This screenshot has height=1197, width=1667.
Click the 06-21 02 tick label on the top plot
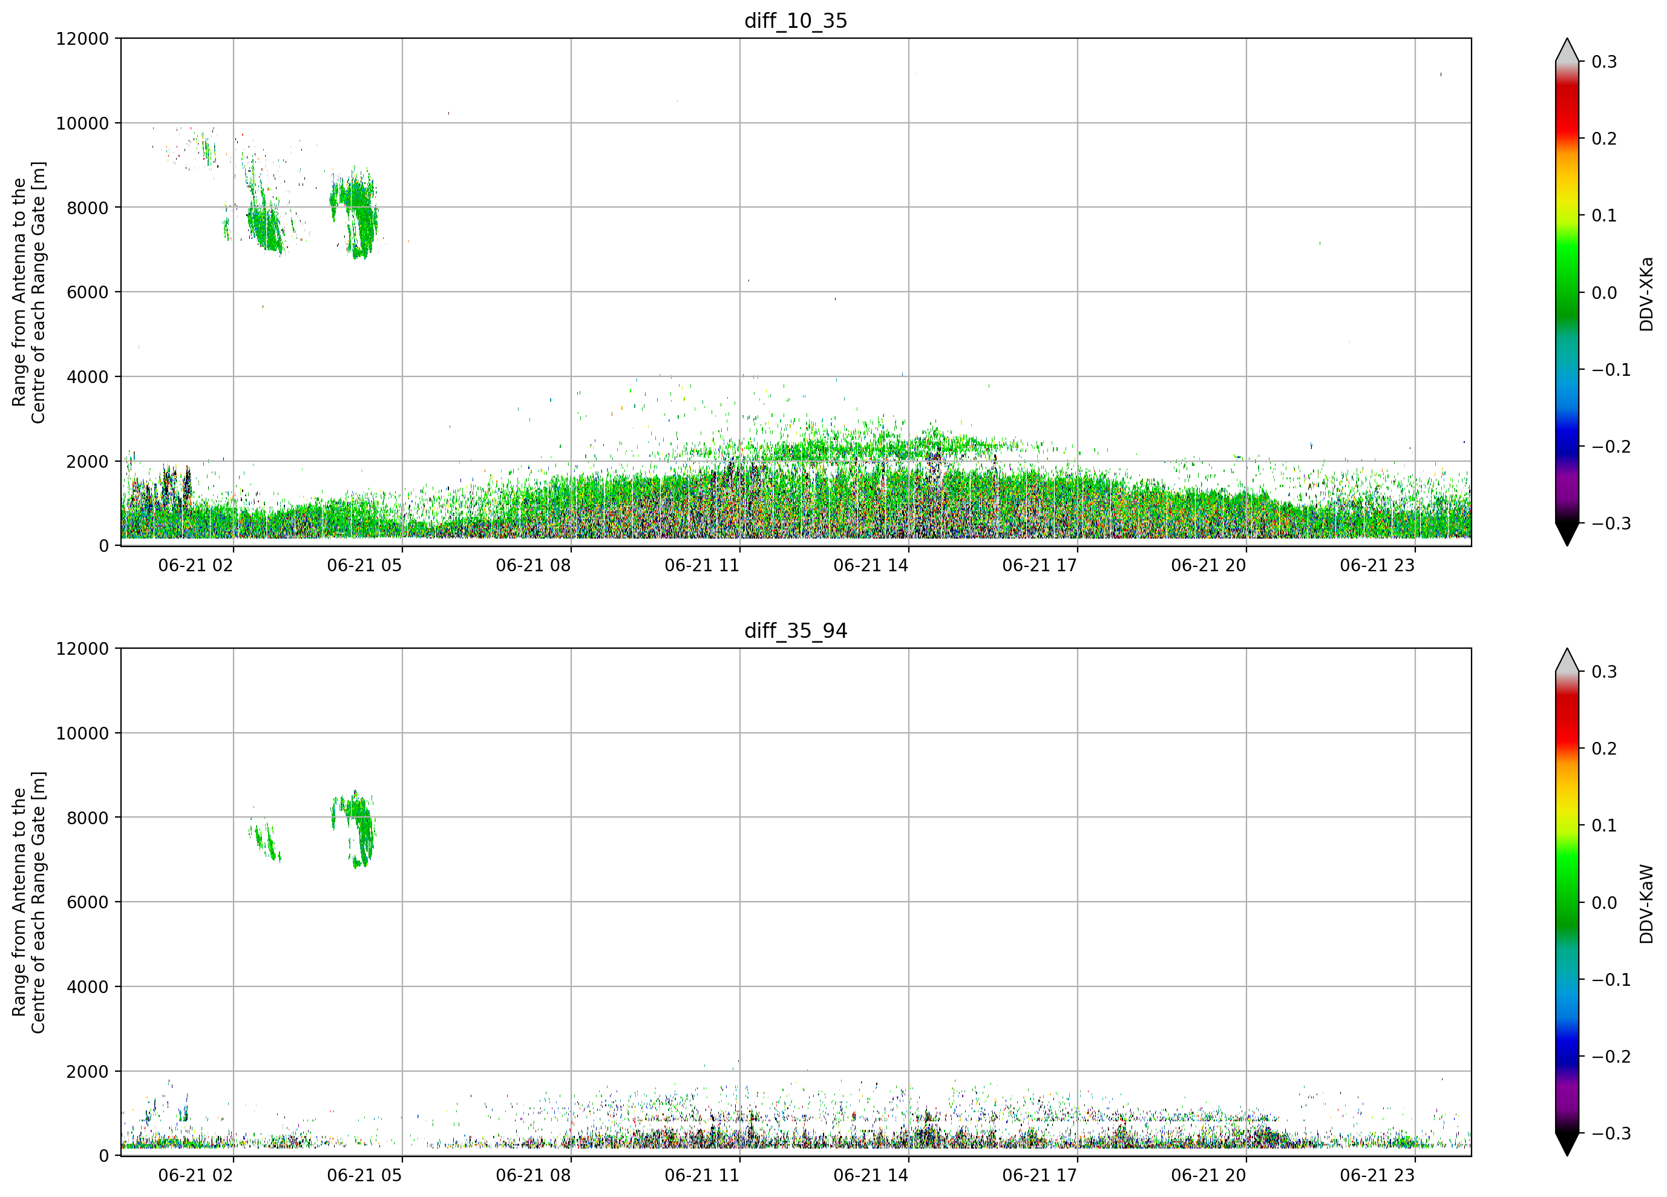[195, 565]
